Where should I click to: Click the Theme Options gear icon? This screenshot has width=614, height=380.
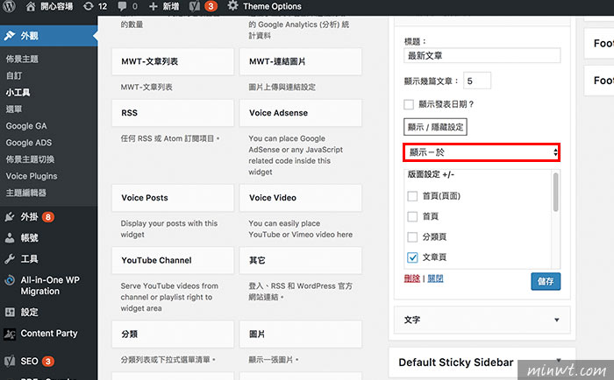(232, 6)
